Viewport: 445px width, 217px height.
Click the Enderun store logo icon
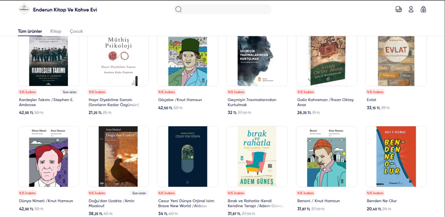tap(24, 9)
